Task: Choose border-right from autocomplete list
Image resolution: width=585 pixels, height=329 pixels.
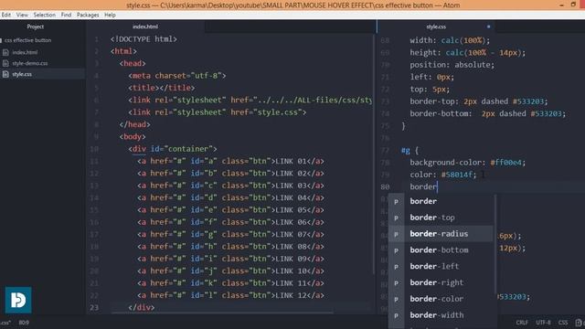Action: [x=441, y=282]
